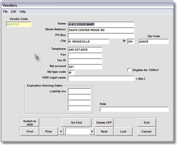Click the Go Find button
This screenshot has width=178, height=146.
pyautogui.click(x=76, y=123)
